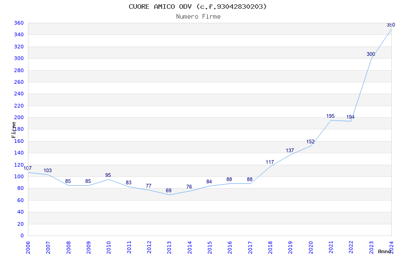Click data label "195" on the line
396x256 pixels.
point(330,116)
